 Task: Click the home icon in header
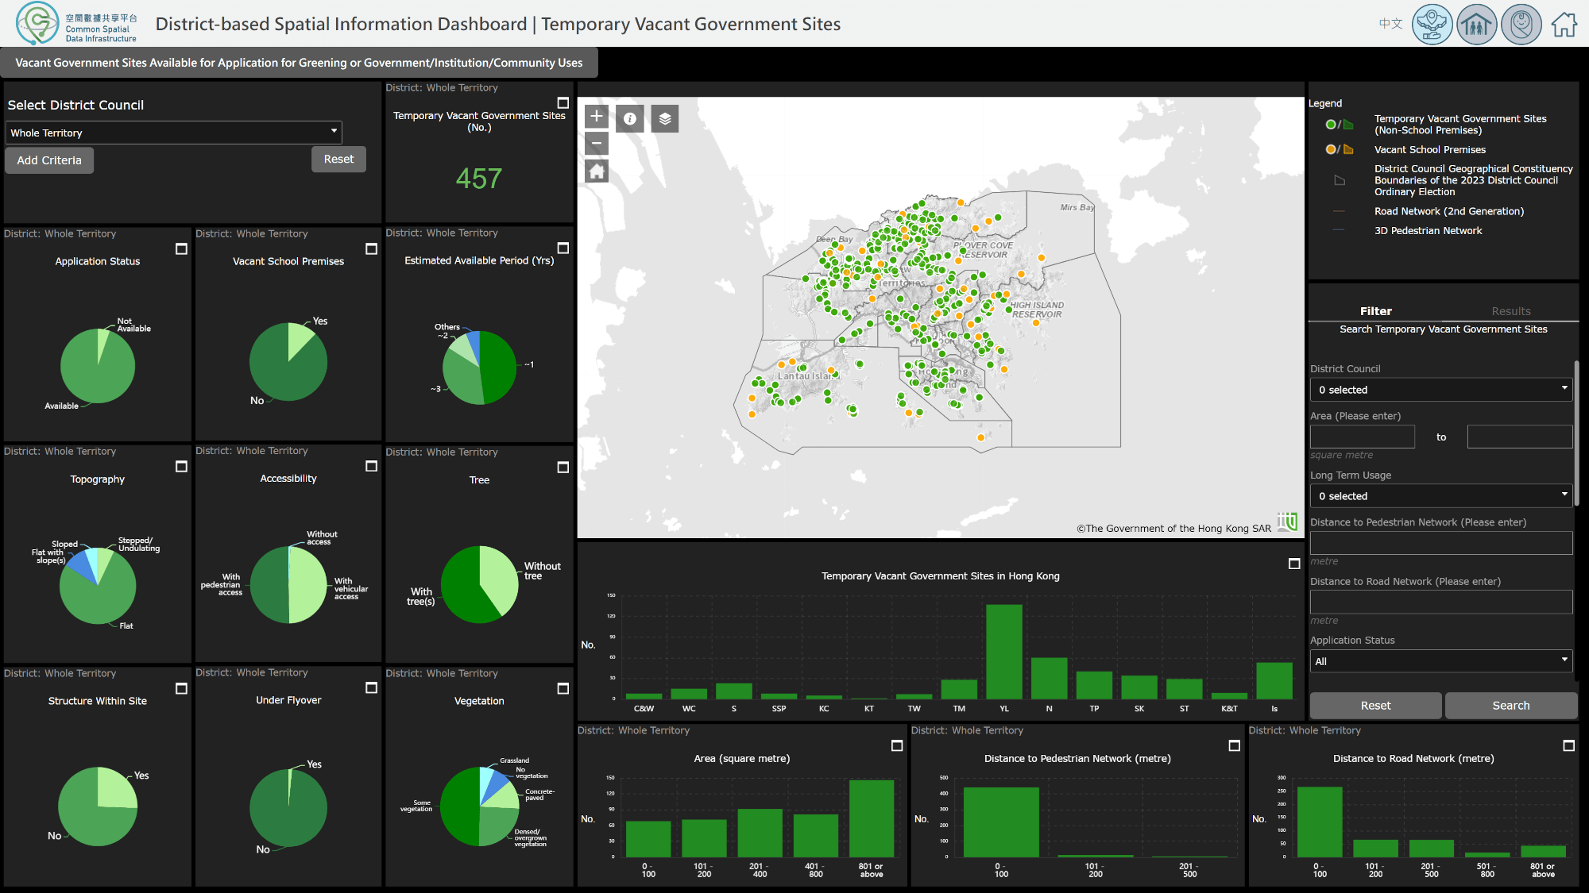click(x=1564, y=25)
